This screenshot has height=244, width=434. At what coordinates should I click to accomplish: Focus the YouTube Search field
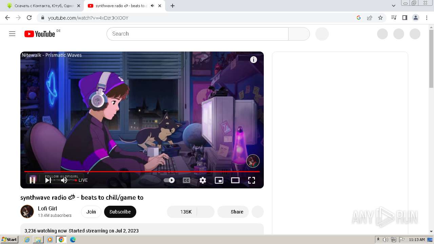tap(197, 34)
